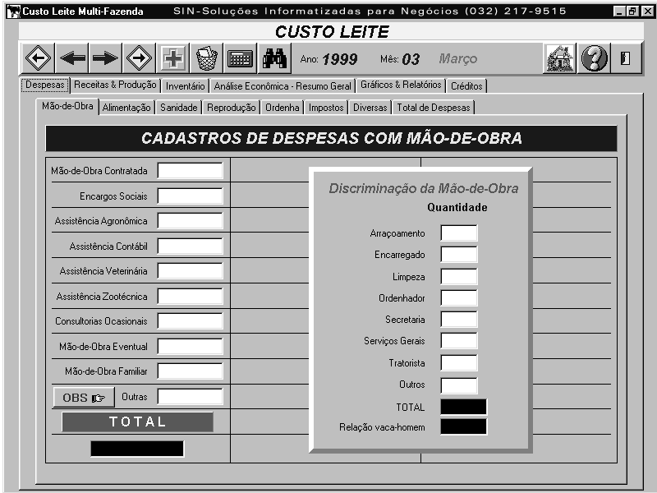Add a new record with the plus icon
This screenshot has height=493, width=657.
coord(172,58)
